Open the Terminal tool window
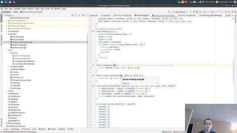This screenshot has height=133, width=237. pyautogui.click(x=52, y=129)
